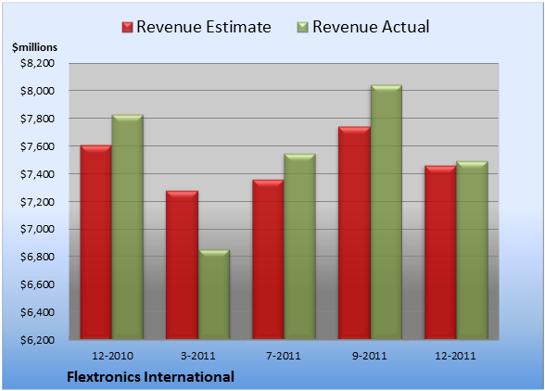Select the green actual bar for 3-2011

pos(214,295)
